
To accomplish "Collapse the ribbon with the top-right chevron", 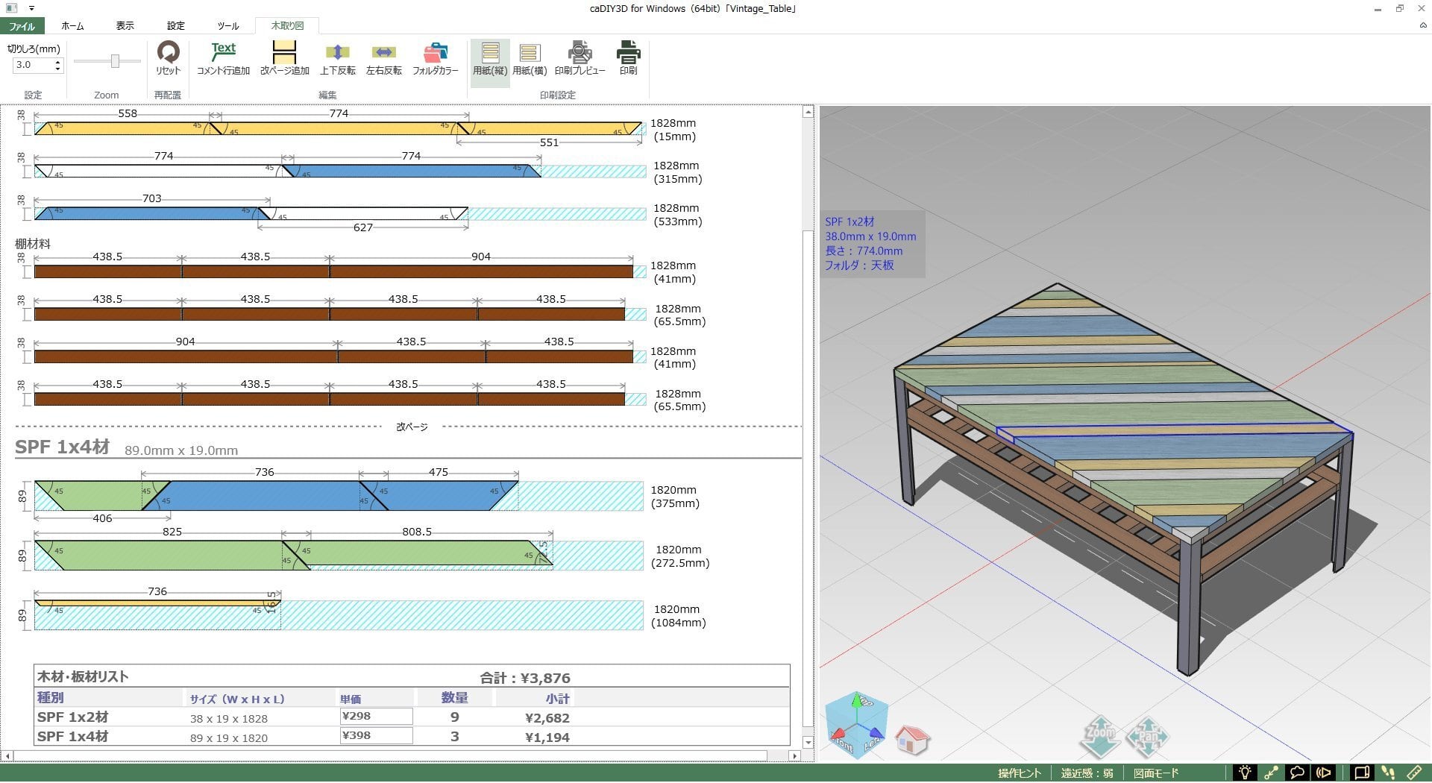I will tap(1423, 25).
